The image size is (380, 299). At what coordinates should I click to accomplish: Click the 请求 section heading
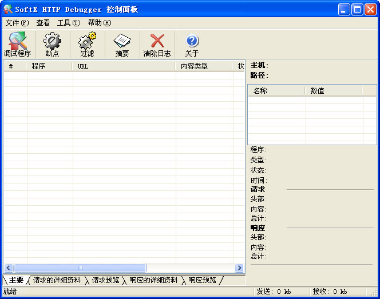tap(258, 189)
